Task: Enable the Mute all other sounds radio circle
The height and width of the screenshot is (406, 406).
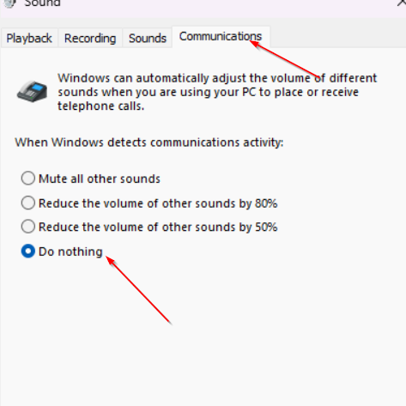Action: [28, 179]
